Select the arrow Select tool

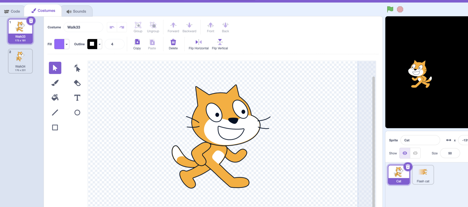tap(55, 68)
